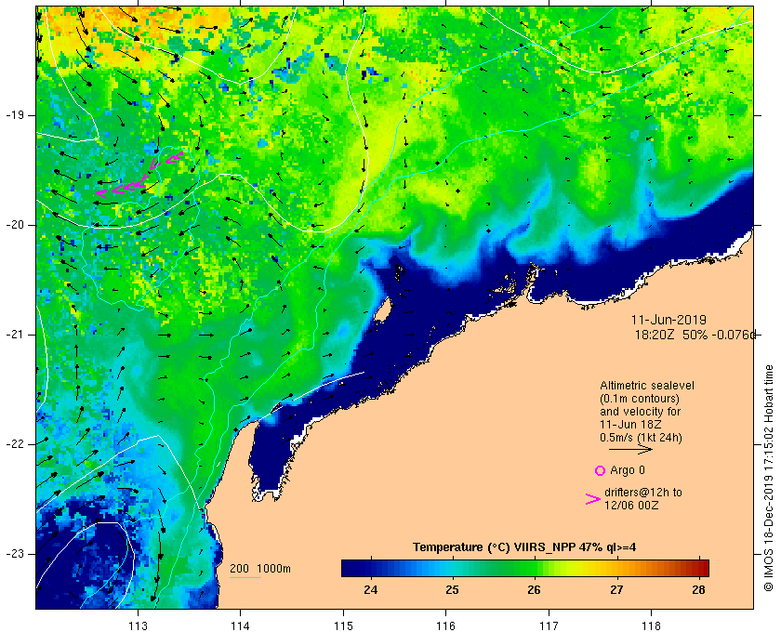Image resolution: width=781 pixels, height=632 pixels.
Task: Click the date text 11-Jun-2019
Action: [668, 320]
